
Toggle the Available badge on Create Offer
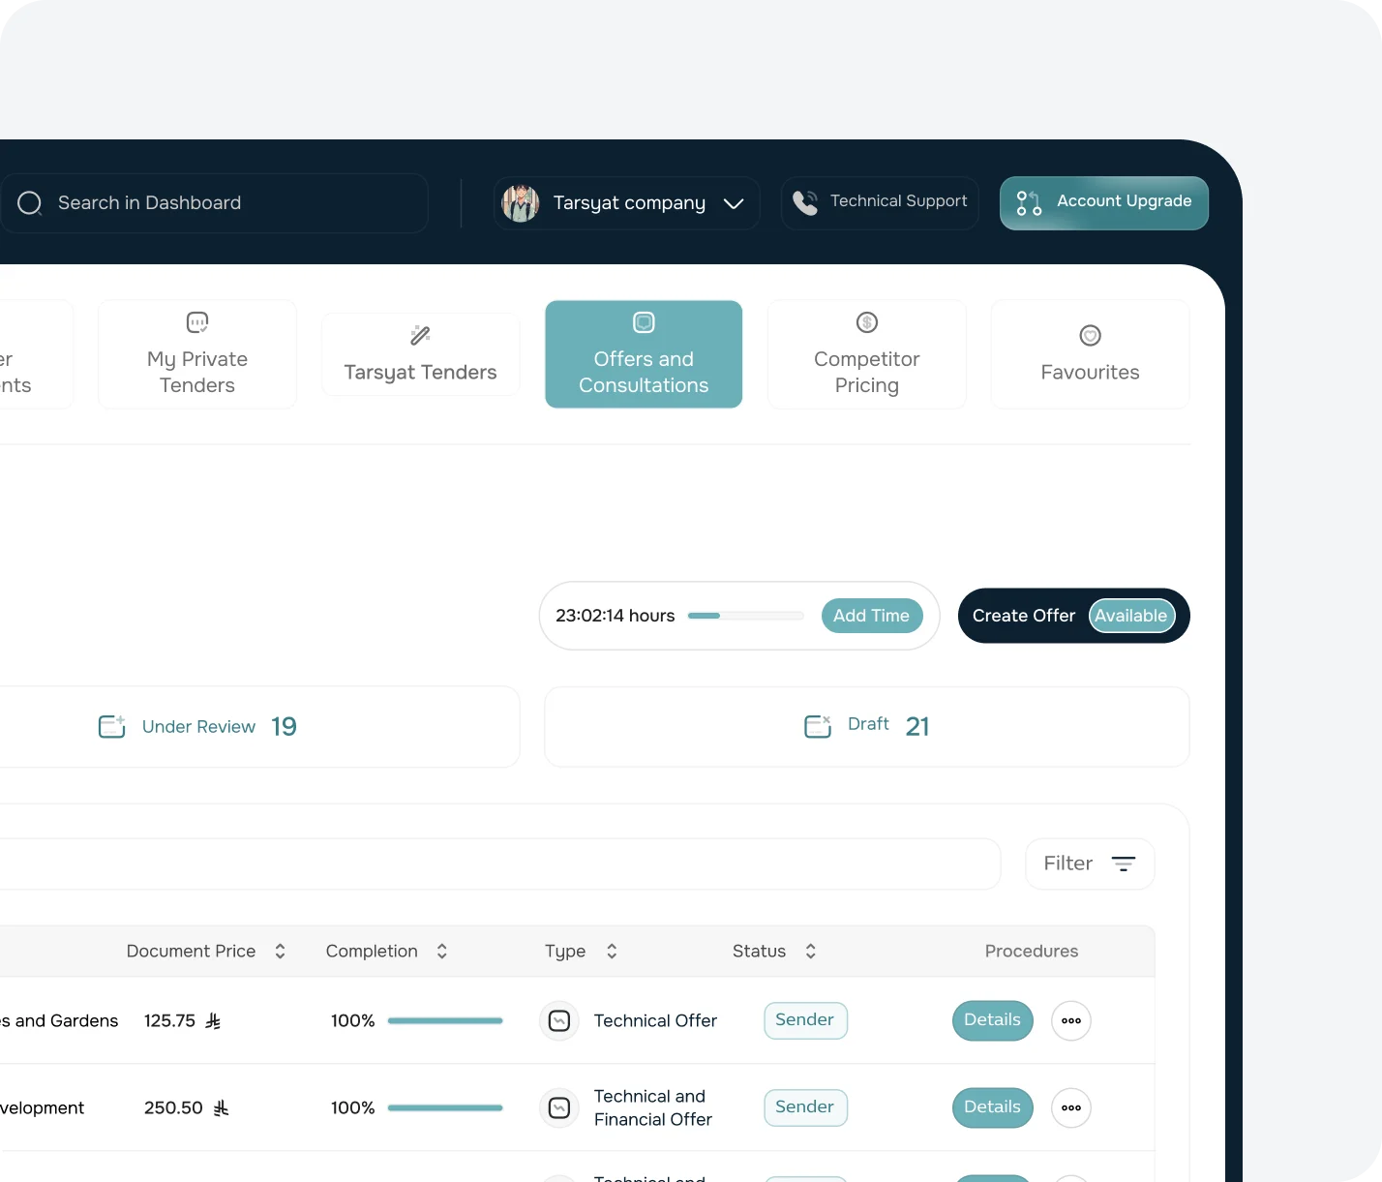[1130, 616]
